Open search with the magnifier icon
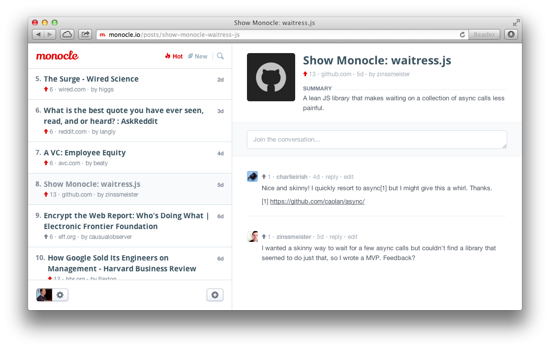 [220, 56]
